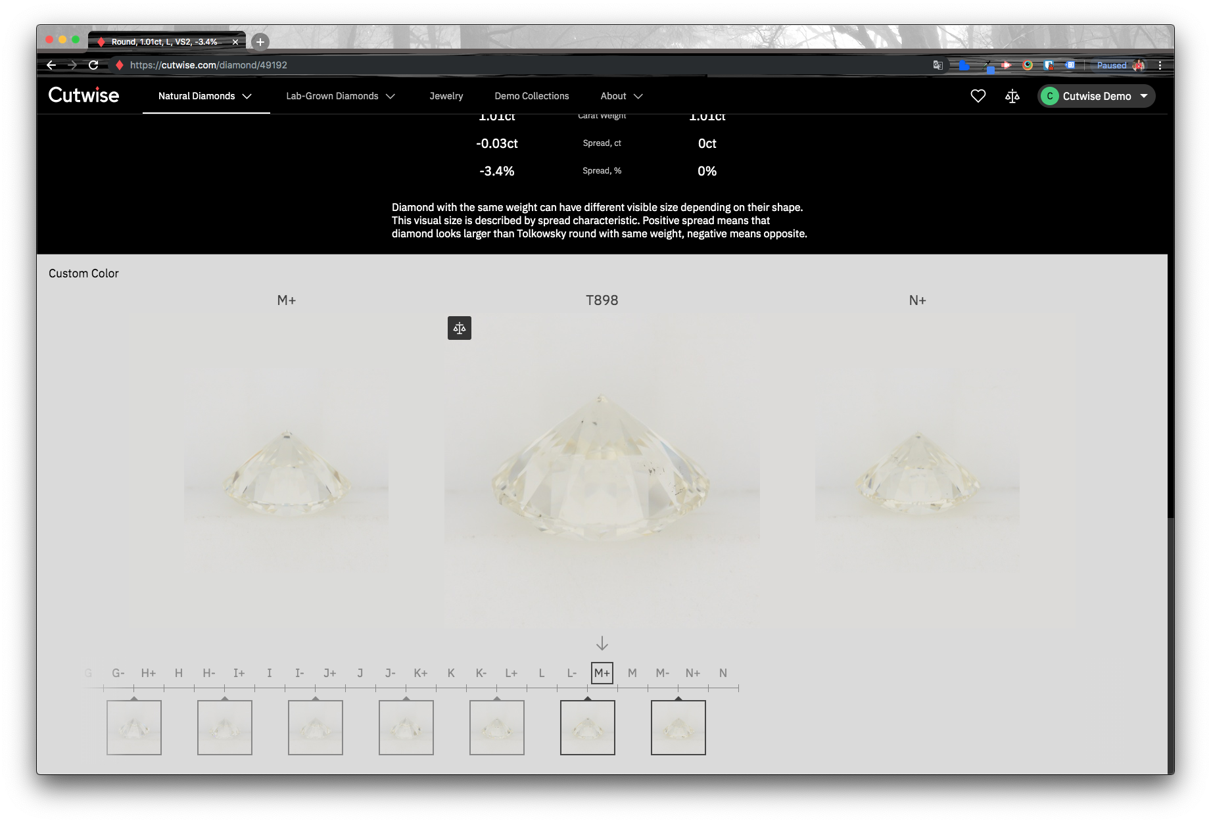This screenshot has height=823, width=1211.
Task: Open the compare scales icon in header
Action: coord(1012,96)
